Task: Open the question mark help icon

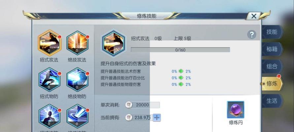Action: (252, 35)
